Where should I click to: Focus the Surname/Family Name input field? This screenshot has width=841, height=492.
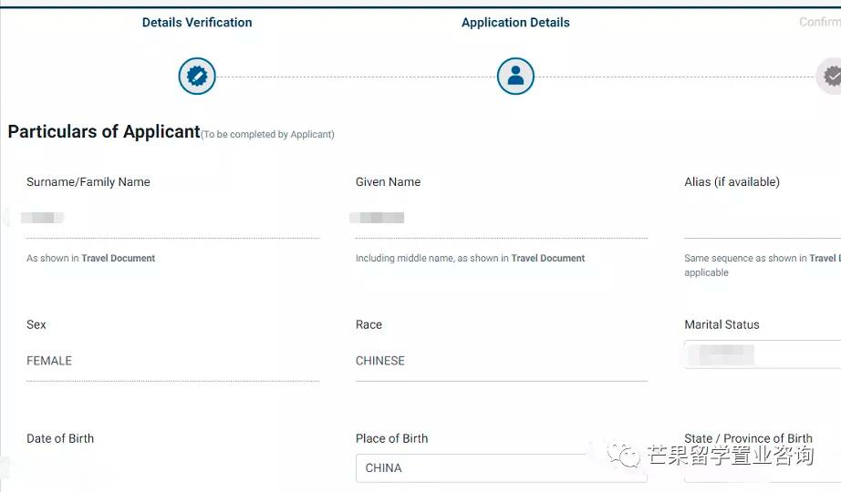pos(172,219)
